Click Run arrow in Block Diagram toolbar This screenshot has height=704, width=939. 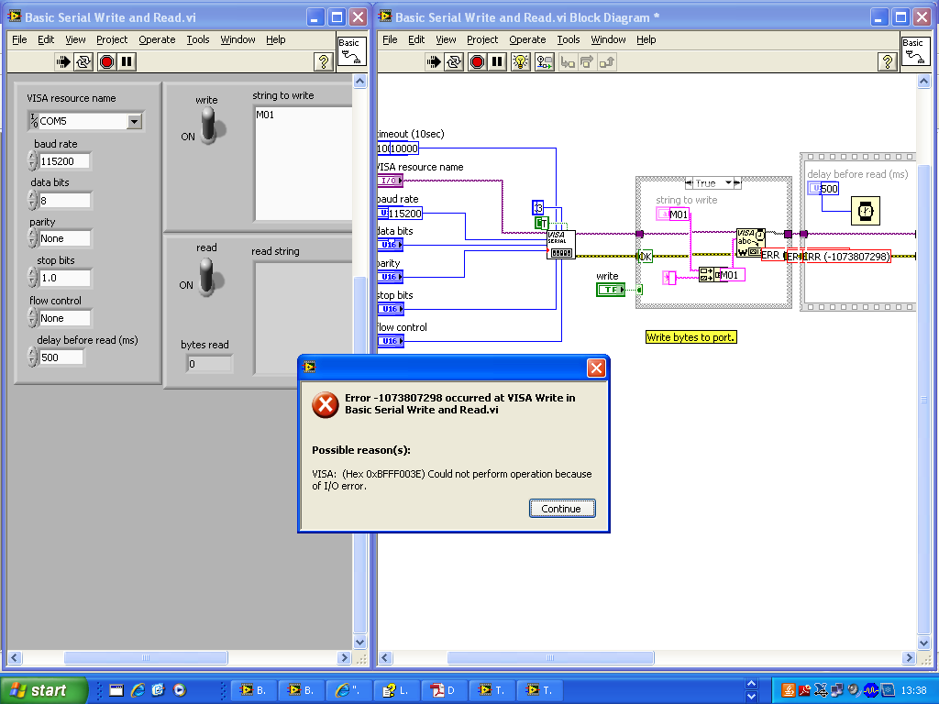(434, 61)
